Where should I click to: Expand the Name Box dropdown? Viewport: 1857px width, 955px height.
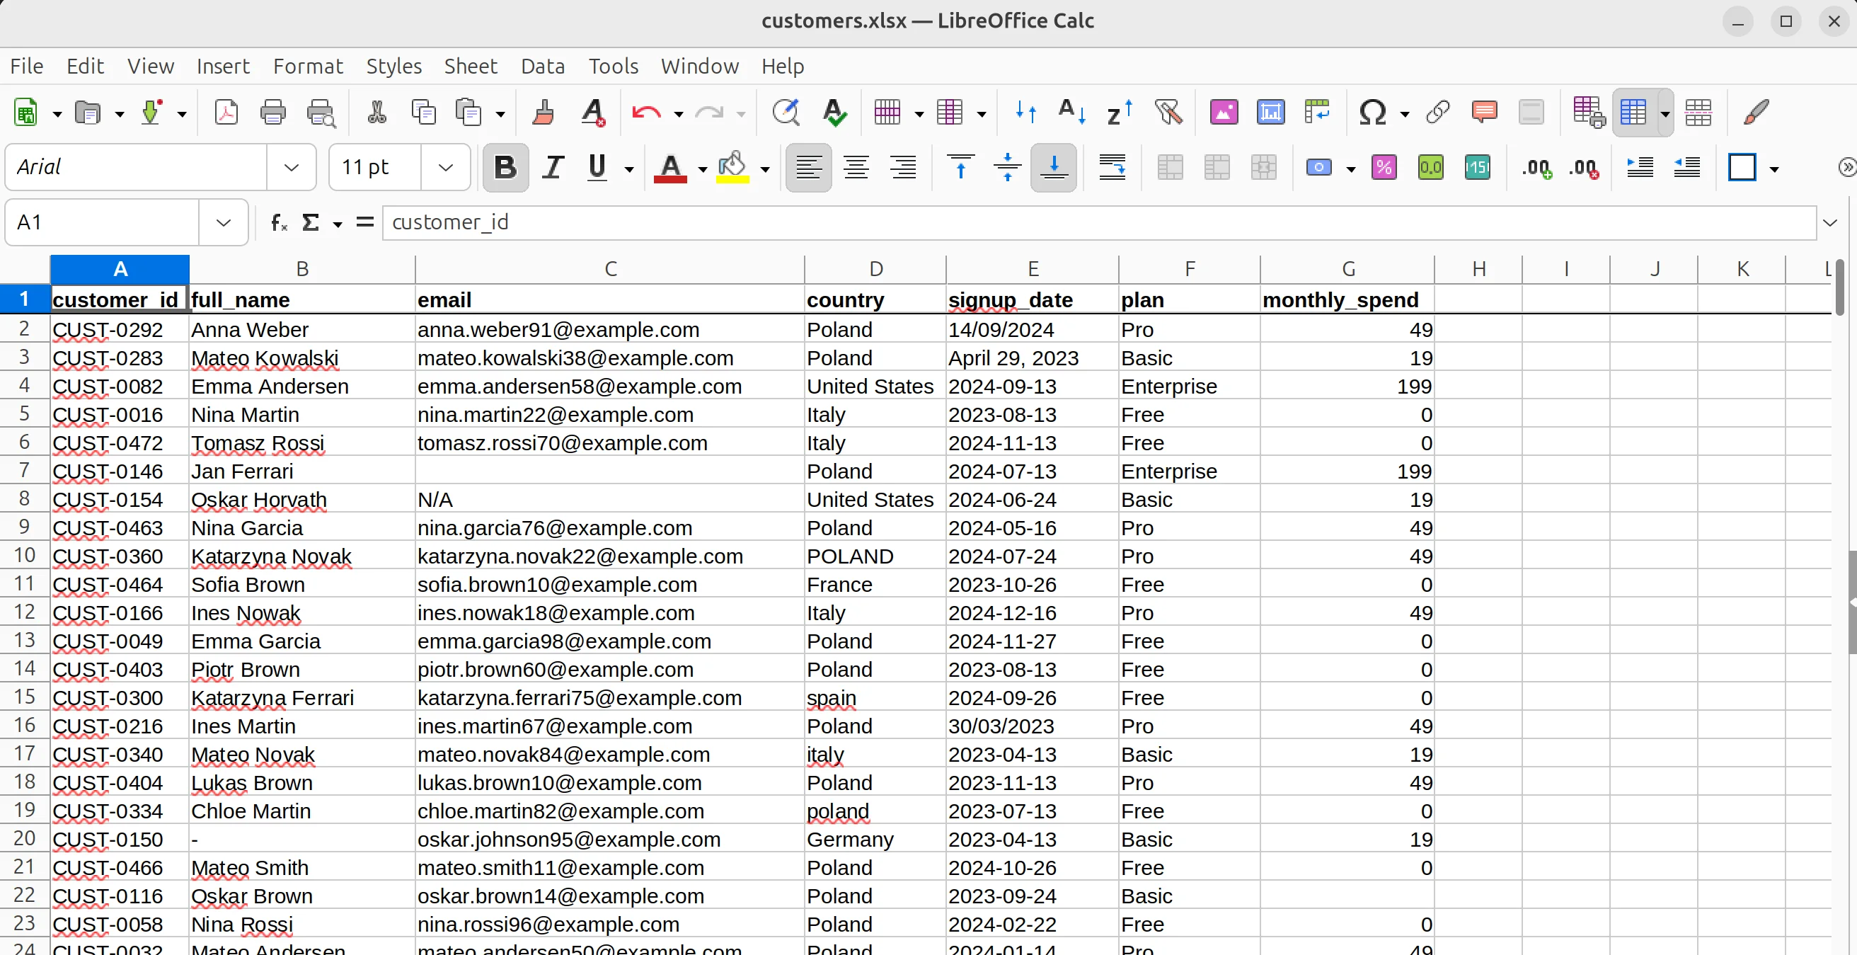click(x=224, y=222)
